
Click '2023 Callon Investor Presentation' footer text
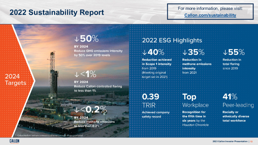coord(230,141)
